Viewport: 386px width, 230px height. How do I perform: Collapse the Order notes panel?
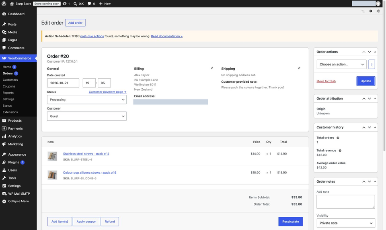point(375,181)
